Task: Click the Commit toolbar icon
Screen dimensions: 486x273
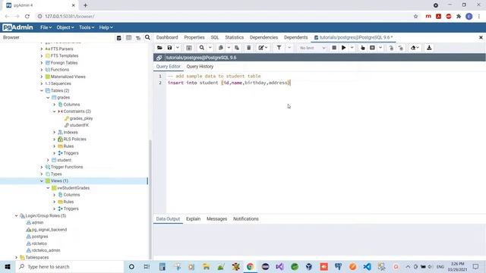Action: point(391,48)
